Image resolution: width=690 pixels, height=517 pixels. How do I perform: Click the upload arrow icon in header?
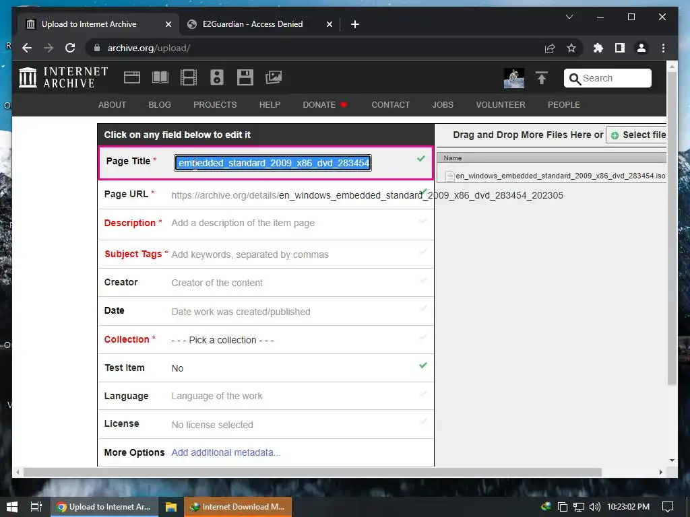pos(542,78)
